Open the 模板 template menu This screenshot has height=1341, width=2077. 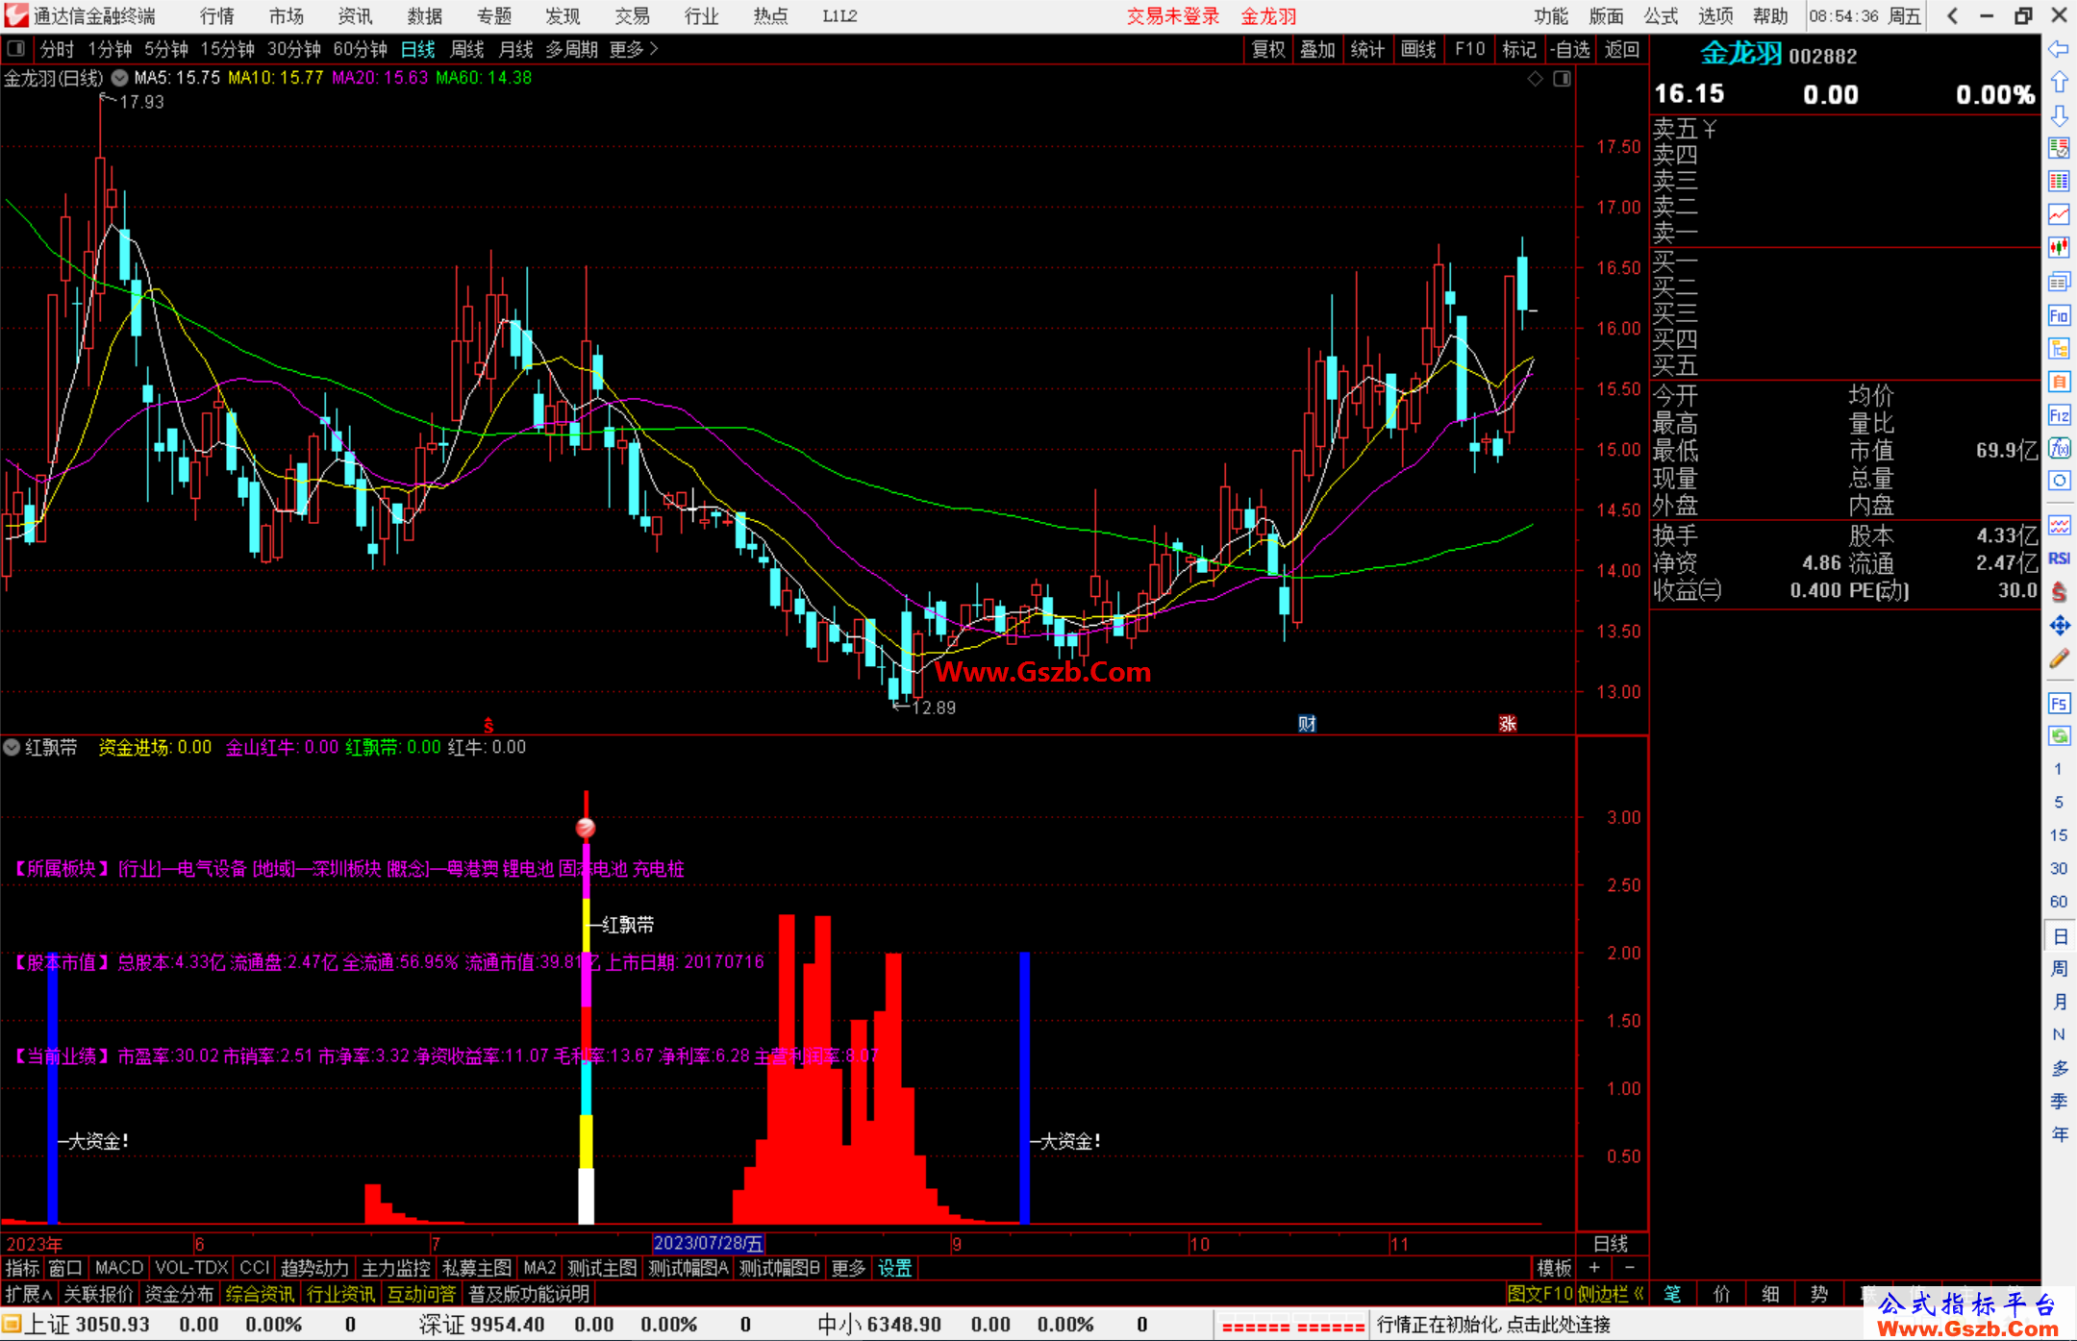[x=1554, y=1268]
